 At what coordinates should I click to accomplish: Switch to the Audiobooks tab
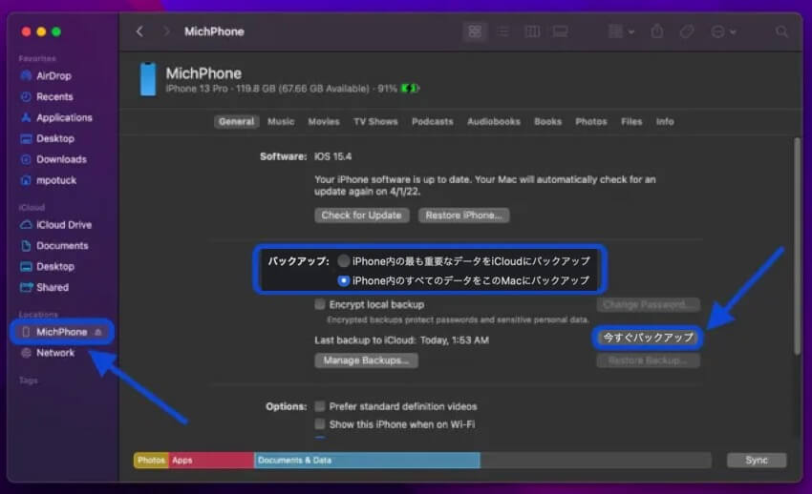[494, 121]
